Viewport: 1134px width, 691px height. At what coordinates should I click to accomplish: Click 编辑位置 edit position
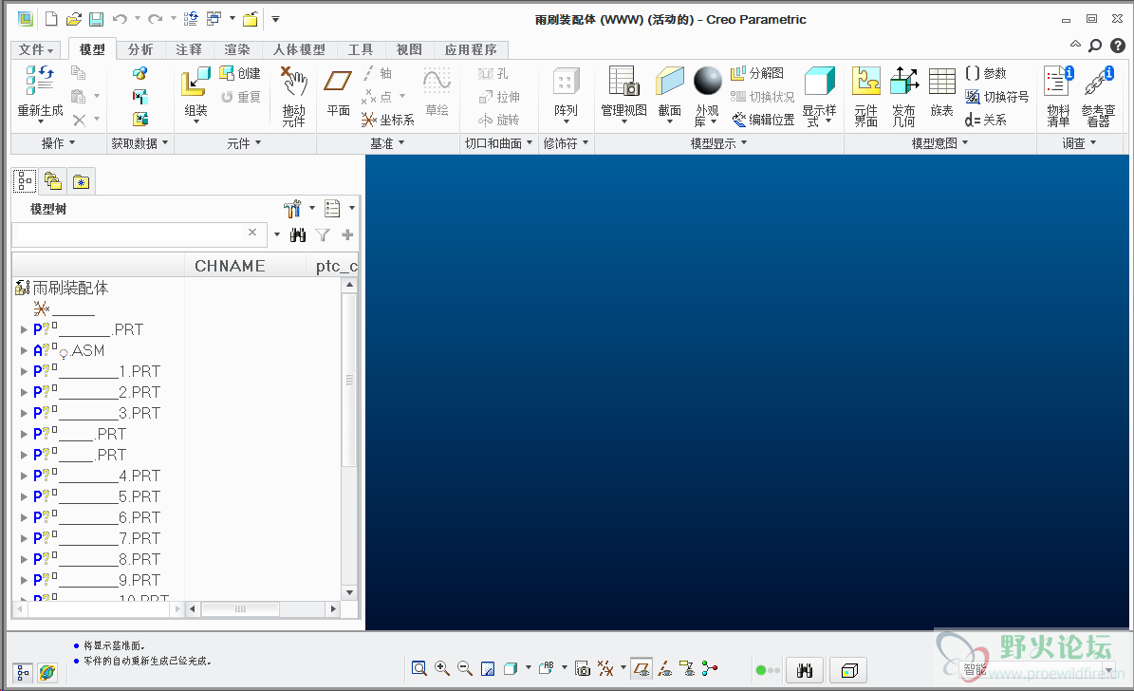click(763, 121)
